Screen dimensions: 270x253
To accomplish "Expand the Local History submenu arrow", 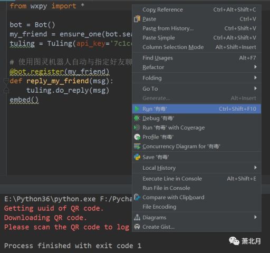I will point(255,168).
